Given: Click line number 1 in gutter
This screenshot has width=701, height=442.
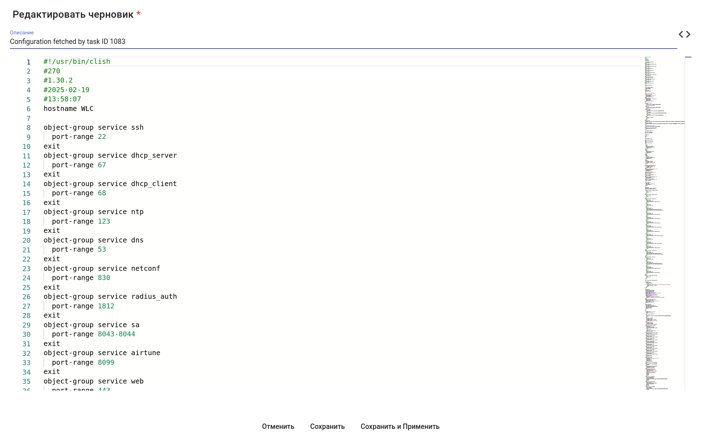Looking at the screenshot, I should (x=28, y=62).
